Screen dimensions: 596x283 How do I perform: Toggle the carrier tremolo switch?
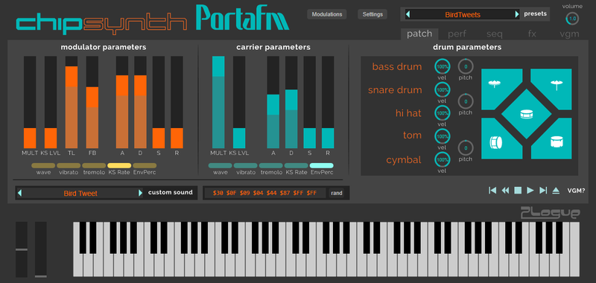click(x=270, y=165)
